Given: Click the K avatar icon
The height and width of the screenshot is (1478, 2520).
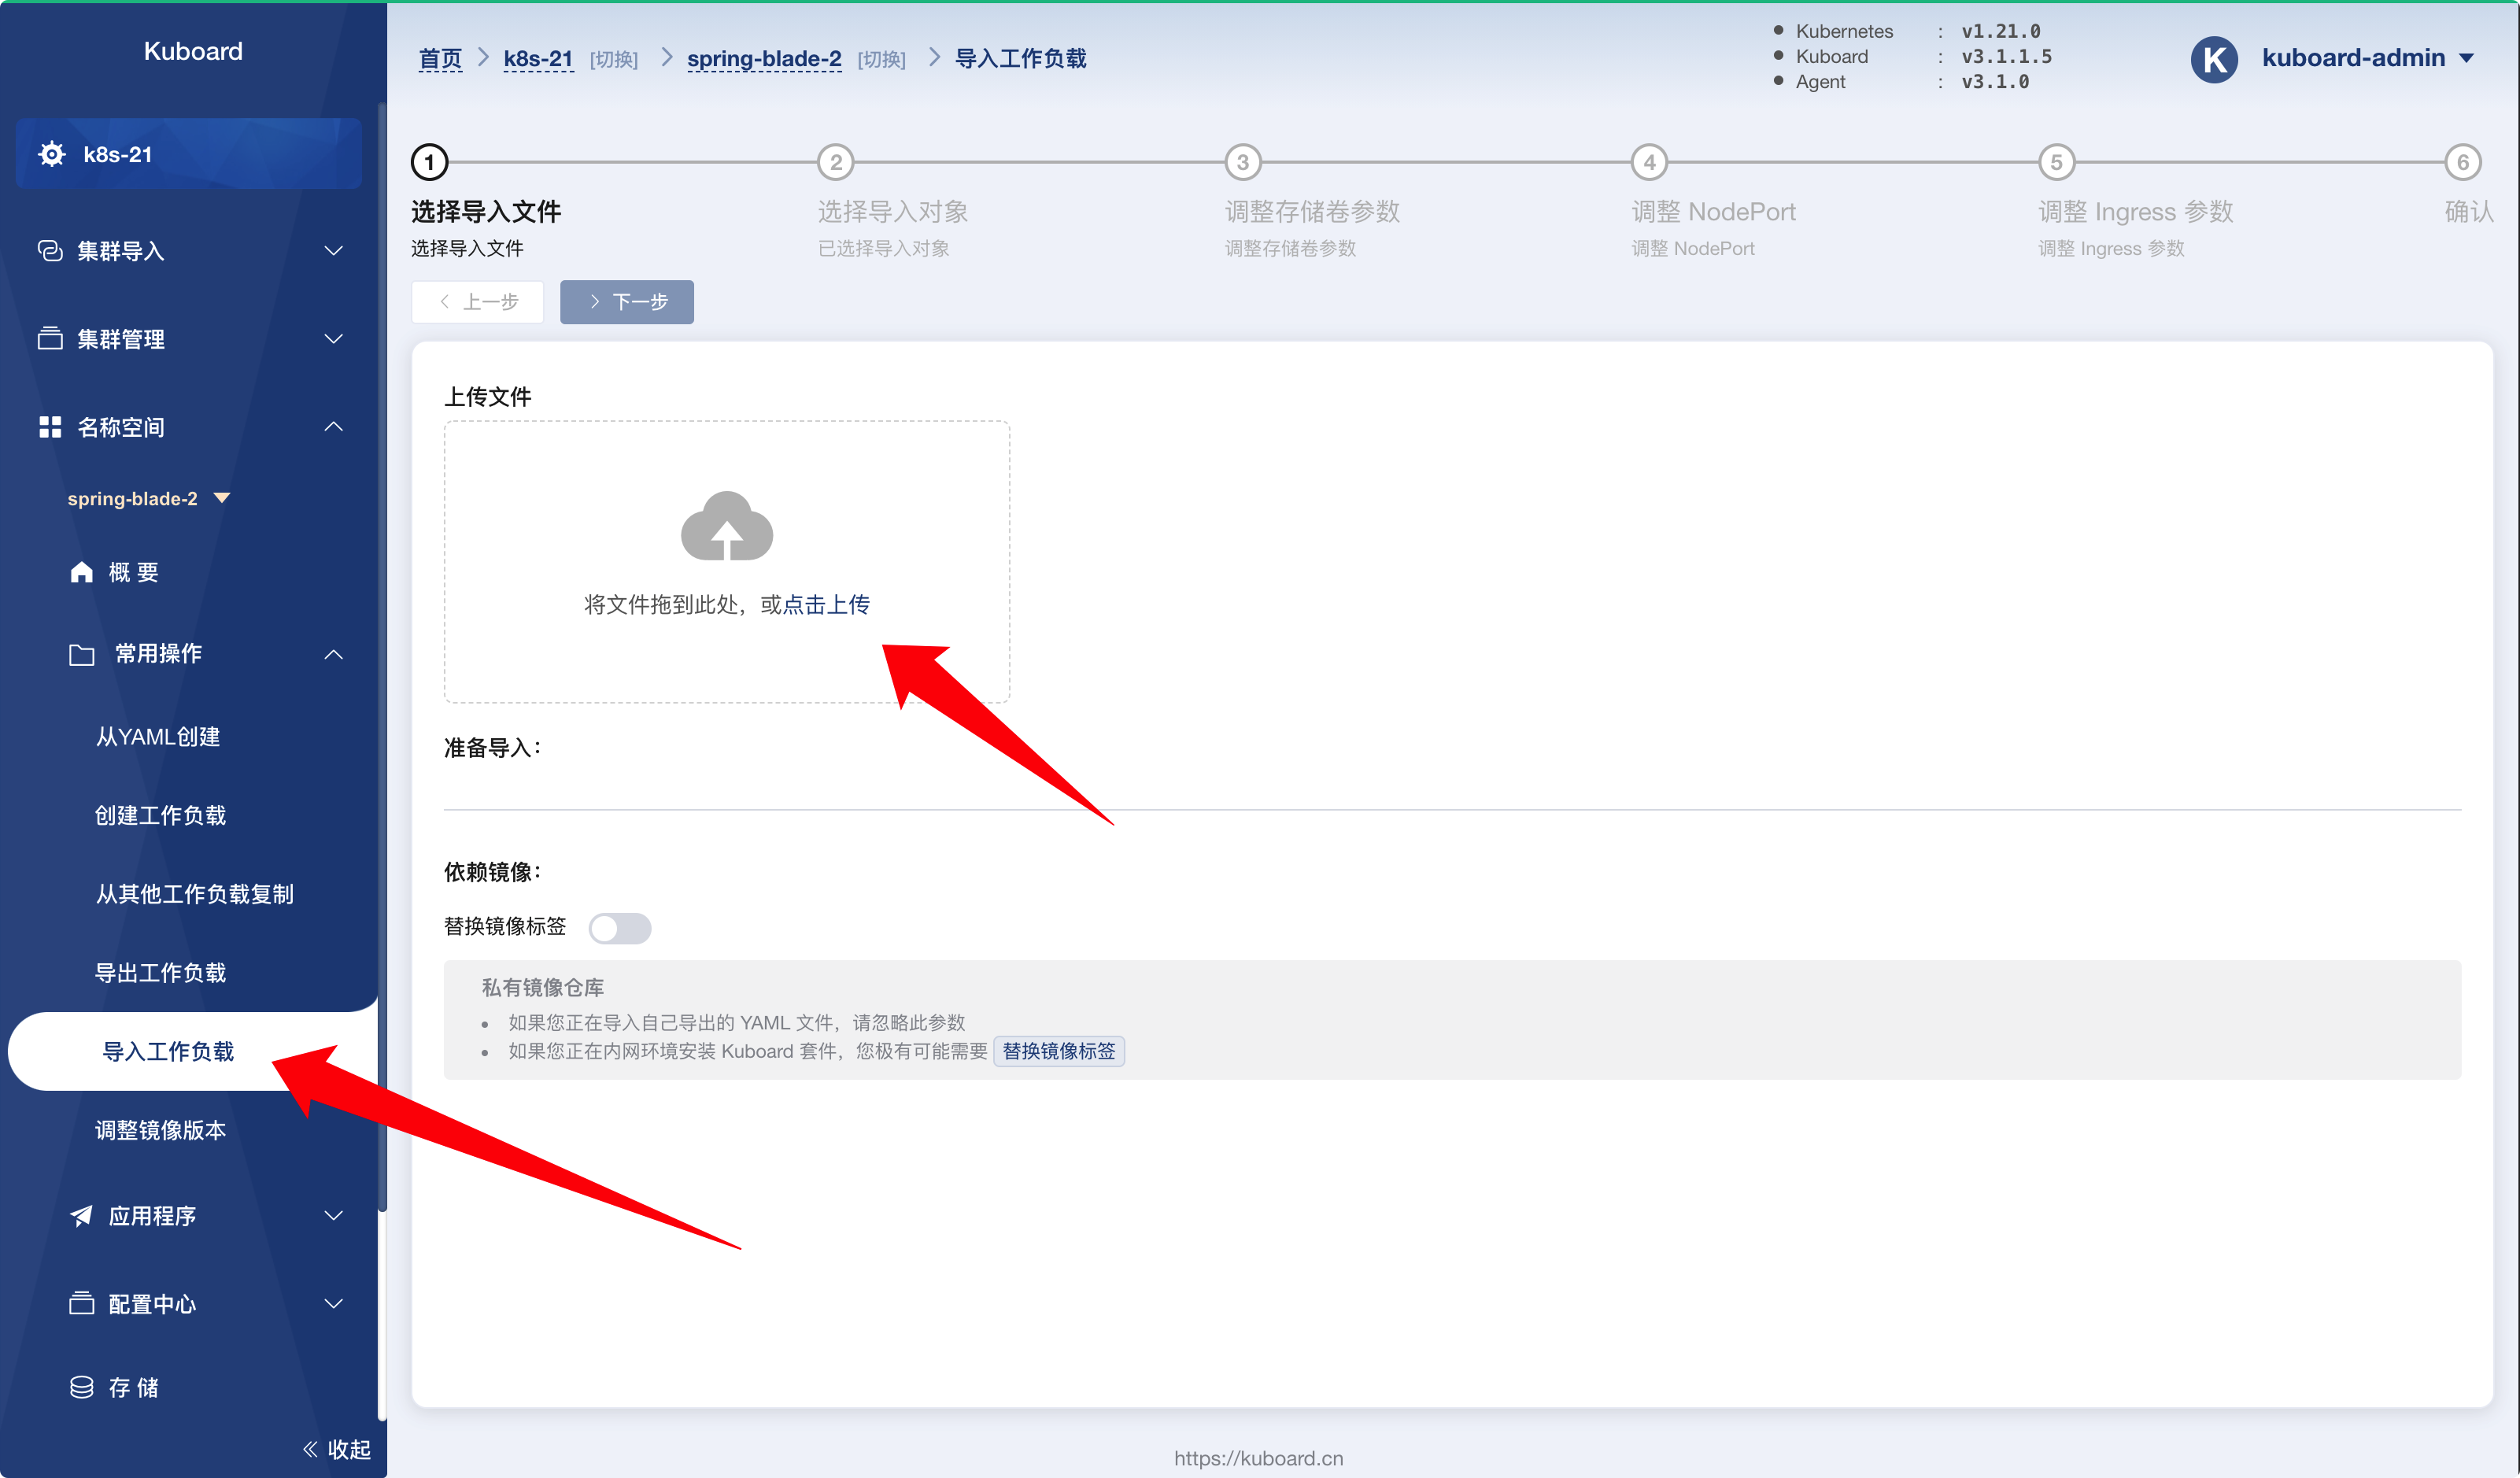Looking at the screenshot, I should (x=2214, y=59).
